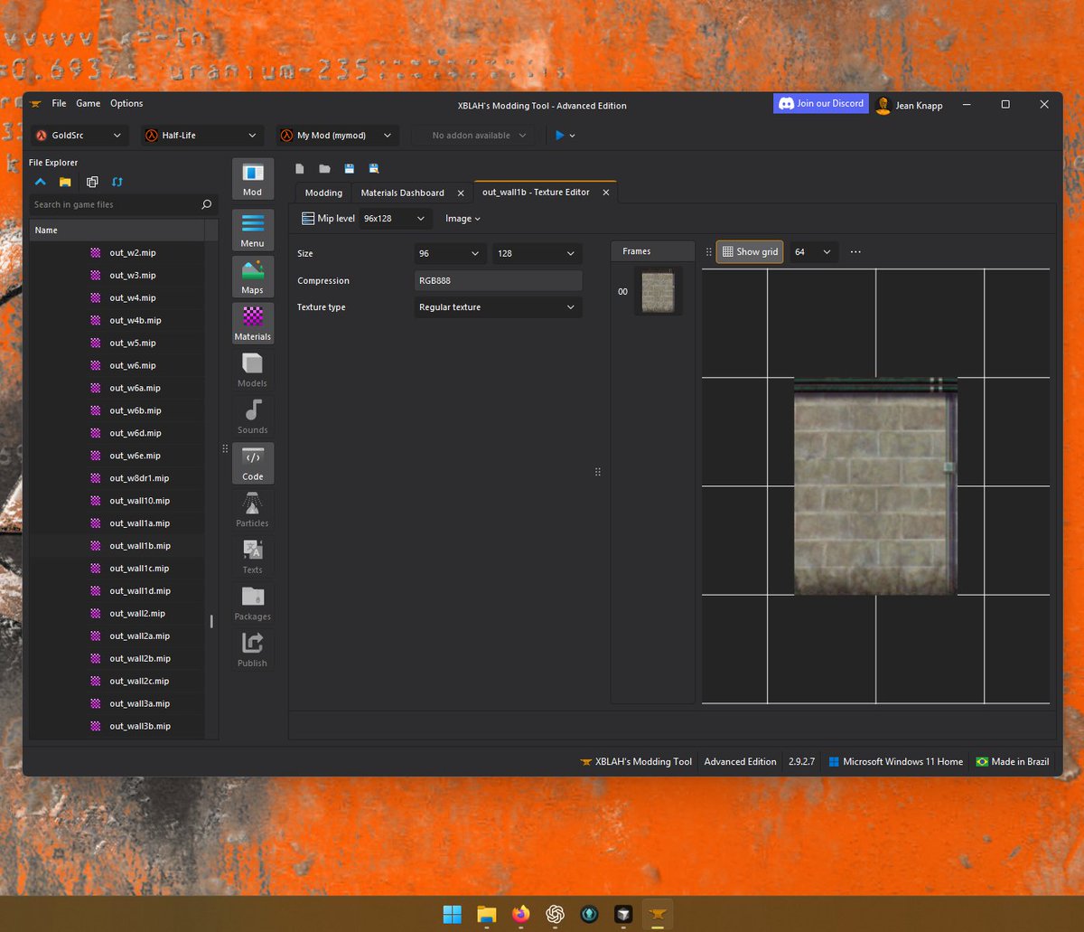This screenshot has height=932, width=1084.
Task: Click the copy icon in File Explorer
Action: pos(91,182)
